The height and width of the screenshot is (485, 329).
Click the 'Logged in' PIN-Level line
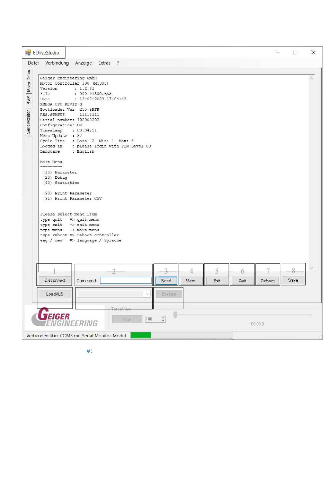point(95,146)
